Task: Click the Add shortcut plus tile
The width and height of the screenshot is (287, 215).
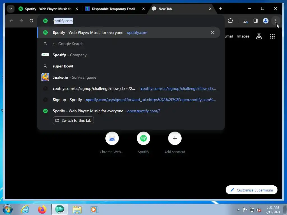Action: [175, 143]
